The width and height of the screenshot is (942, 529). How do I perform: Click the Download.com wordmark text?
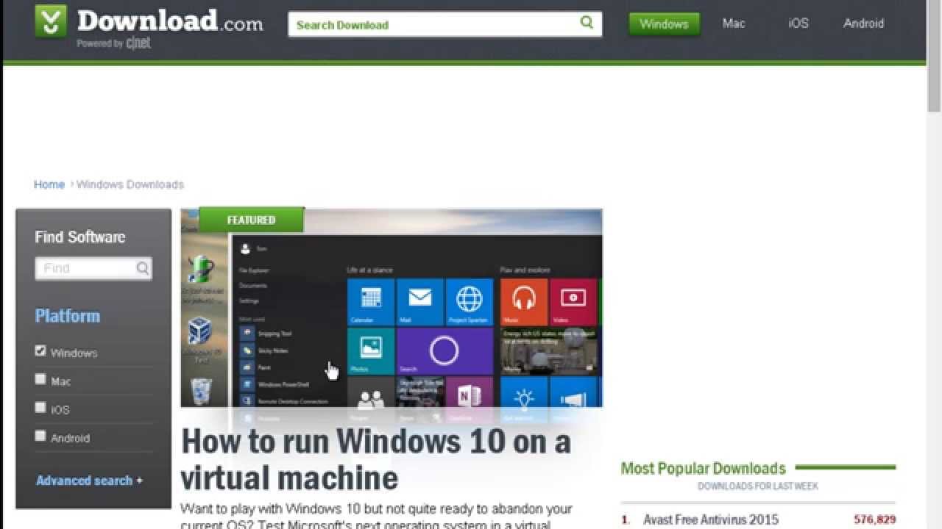click(x=170, y=21)
